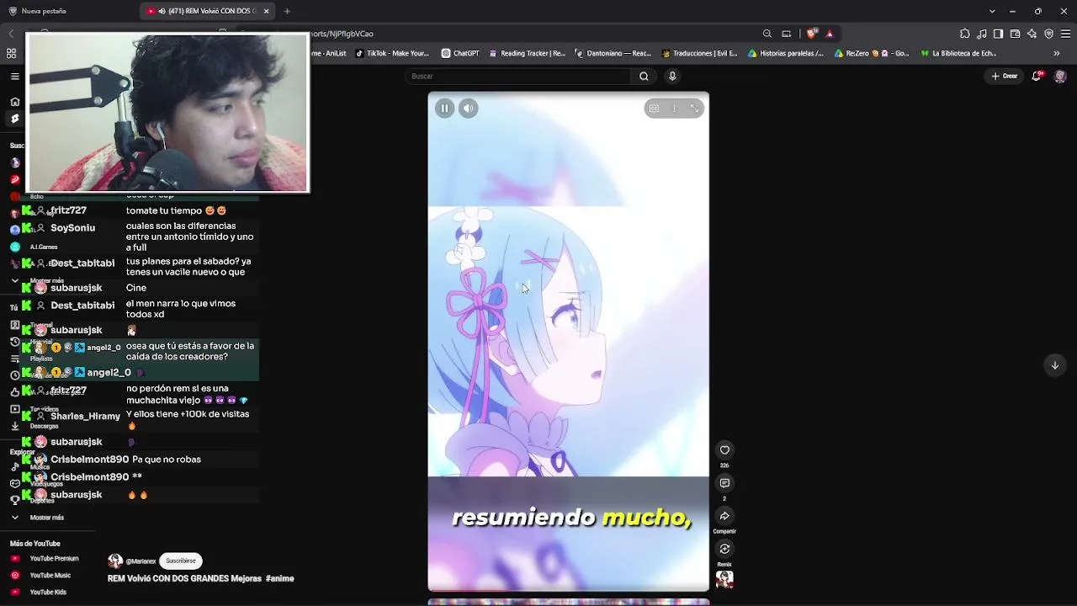
Task: Open the Re:Zero Google Drive bookmark
Action: 873,53
